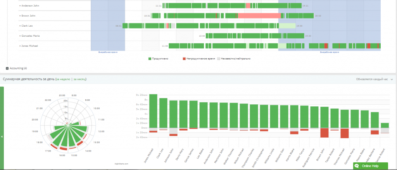Collapse the green left side panel arrow
The height and width of the screenshot is (170, 397).
tap(2, 137)
